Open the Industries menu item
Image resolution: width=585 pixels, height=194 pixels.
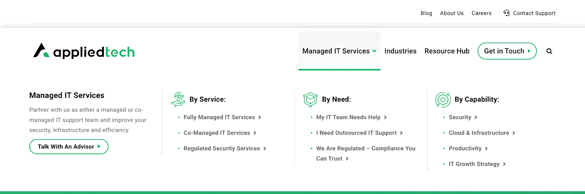[x=400, y=51]
